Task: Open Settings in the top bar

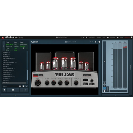Action: pyautogui.click(x=112, y=38)
